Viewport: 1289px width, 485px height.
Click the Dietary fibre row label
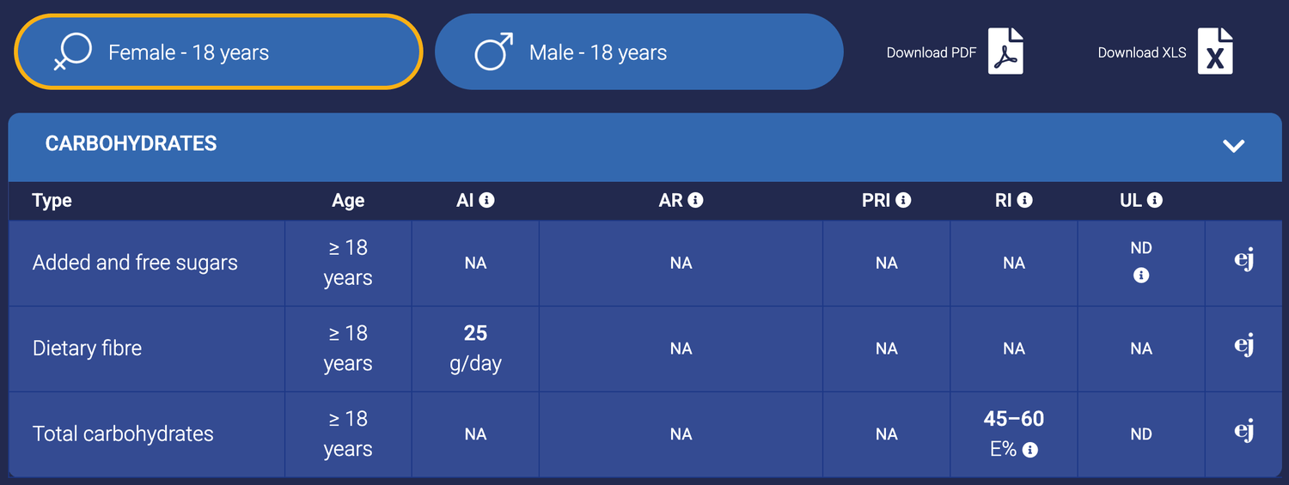87,349
